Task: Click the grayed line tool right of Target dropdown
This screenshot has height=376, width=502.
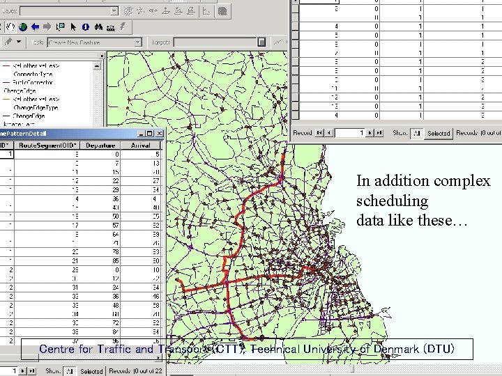Action: [278, 42]
